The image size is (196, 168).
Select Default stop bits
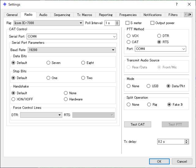tap(13, 78)
